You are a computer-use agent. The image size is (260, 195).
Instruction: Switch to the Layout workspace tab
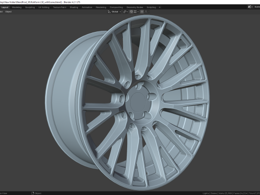click(x=5, y=8)
